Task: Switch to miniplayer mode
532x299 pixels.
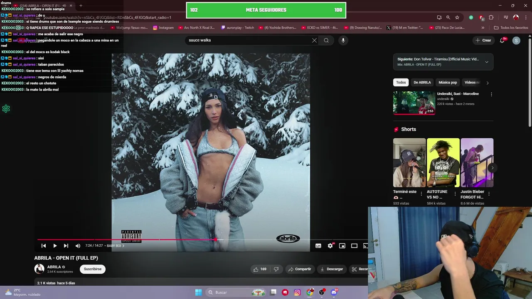Action: (342, 246)
